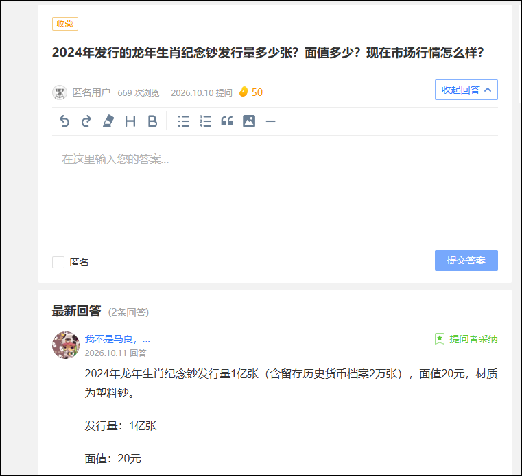The image size is (522, 476).
Task: Insert an image into the answer
Action: click(249, 121)
